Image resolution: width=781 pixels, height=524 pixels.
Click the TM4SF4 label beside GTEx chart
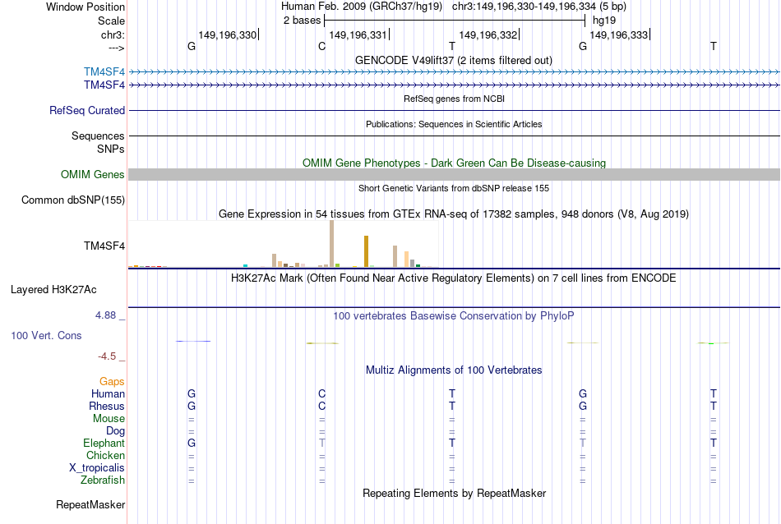tap(104, 246)
